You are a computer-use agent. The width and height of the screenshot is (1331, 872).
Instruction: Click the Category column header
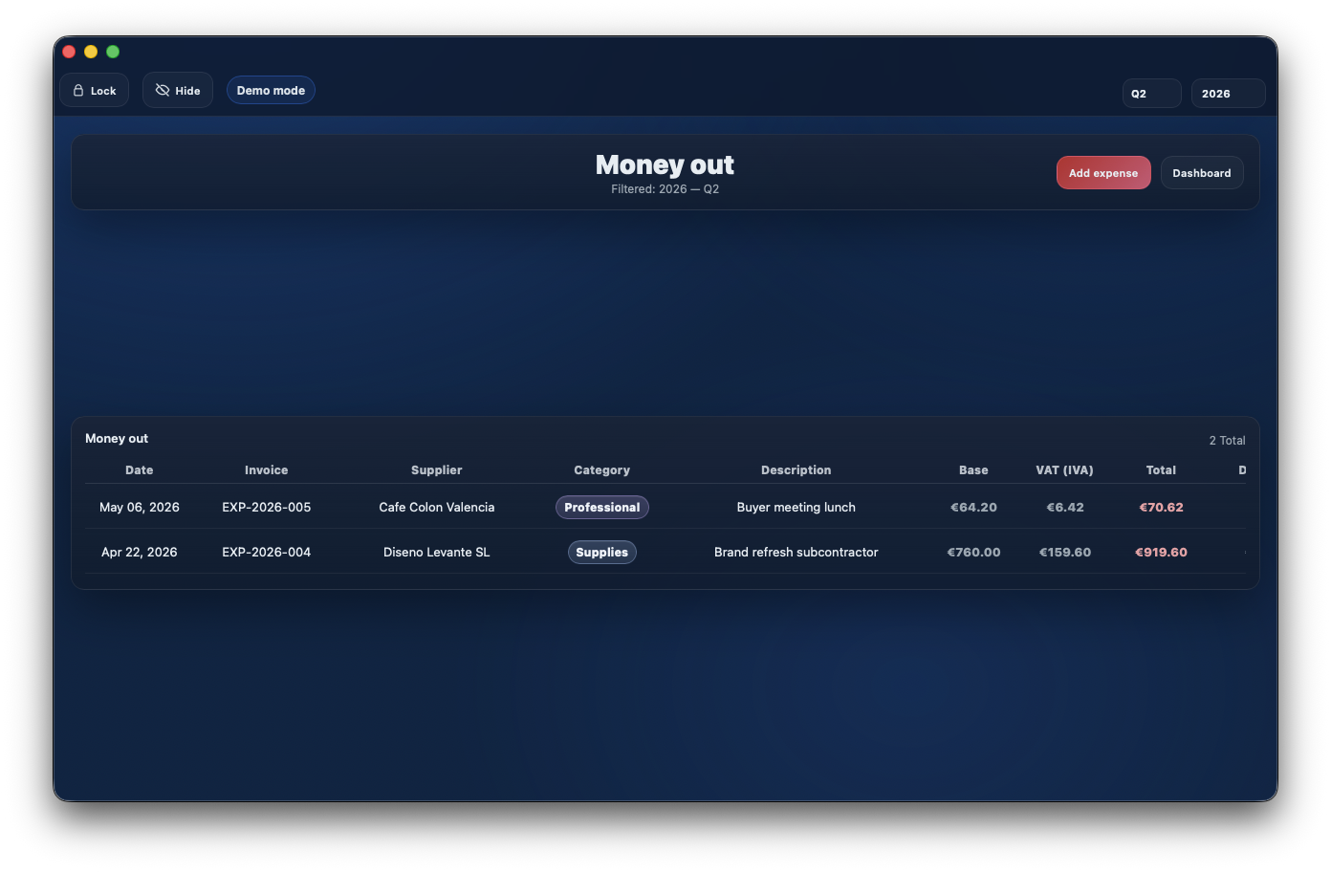pyautogui.click(x=602, y=470)
